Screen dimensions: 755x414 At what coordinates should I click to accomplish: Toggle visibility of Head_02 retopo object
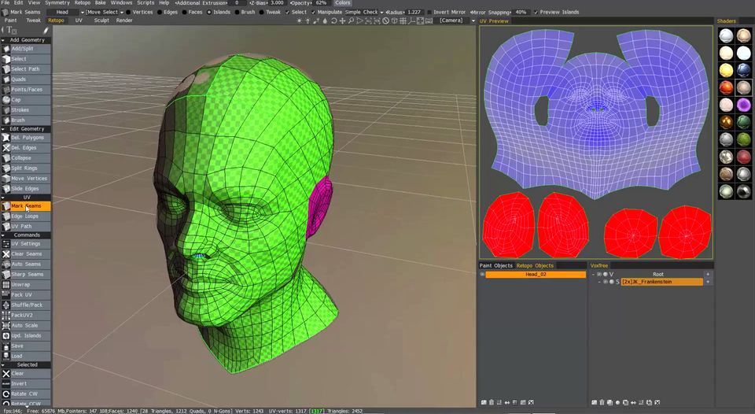click(482, 275)
